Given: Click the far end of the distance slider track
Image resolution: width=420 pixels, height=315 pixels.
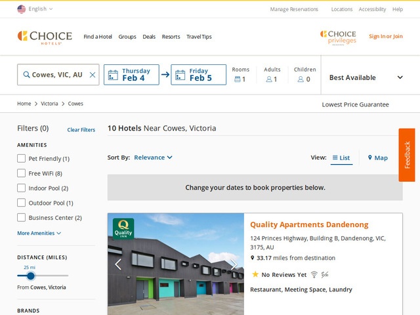Looking at the screenshot, I should click(x=67, y=276).
